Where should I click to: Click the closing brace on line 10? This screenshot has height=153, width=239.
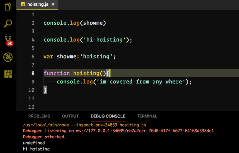[x=45, y=90]
